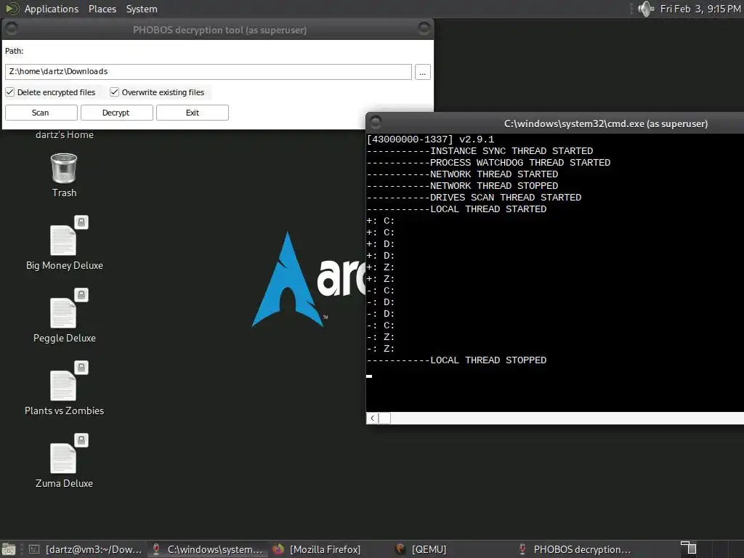Select the Peggle Deluxe file icon
Viewport: 744px width, 558px height.
click(64, 312)
